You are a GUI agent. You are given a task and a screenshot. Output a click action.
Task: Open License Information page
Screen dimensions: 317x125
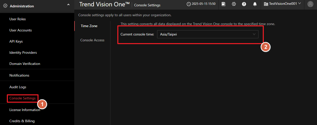[25, 110]
